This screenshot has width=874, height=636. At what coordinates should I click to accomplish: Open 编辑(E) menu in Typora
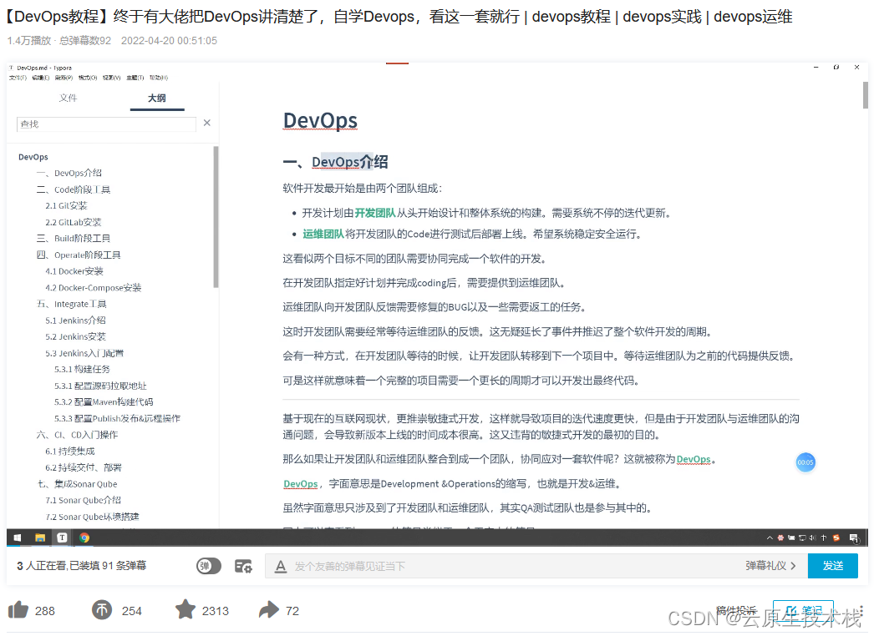click(41, 78)
